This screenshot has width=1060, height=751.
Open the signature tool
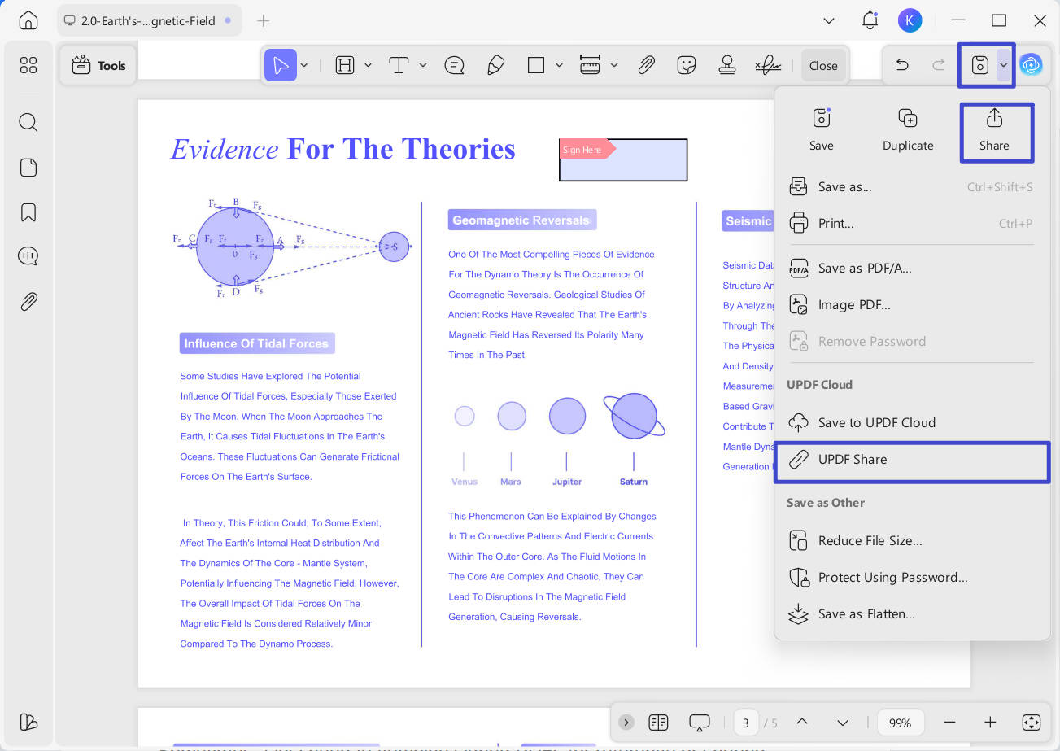[768, 66]
